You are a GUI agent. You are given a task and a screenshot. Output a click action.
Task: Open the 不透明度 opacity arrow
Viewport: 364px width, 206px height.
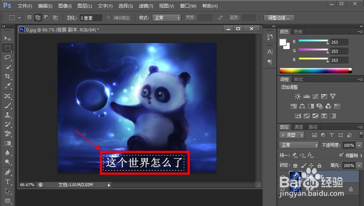click(x=359, y=145)
